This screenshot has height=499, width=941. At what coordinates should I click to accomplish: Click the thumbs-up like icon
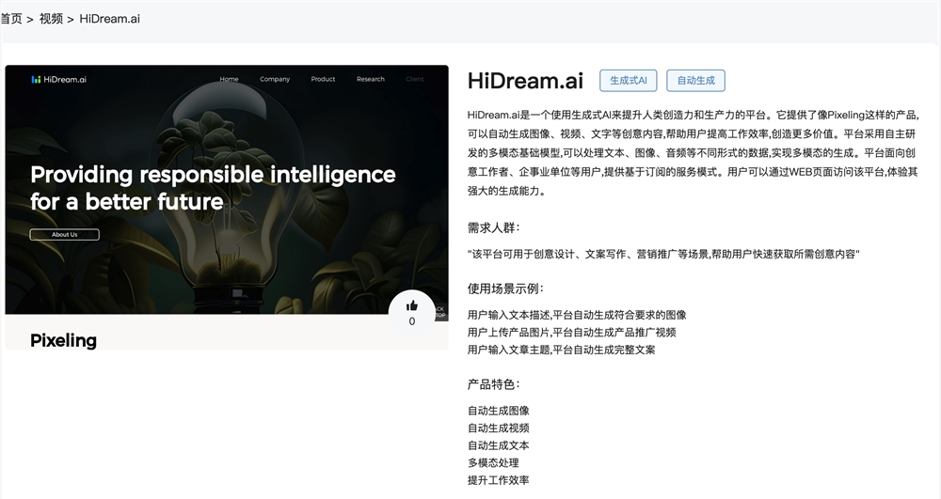412,306
